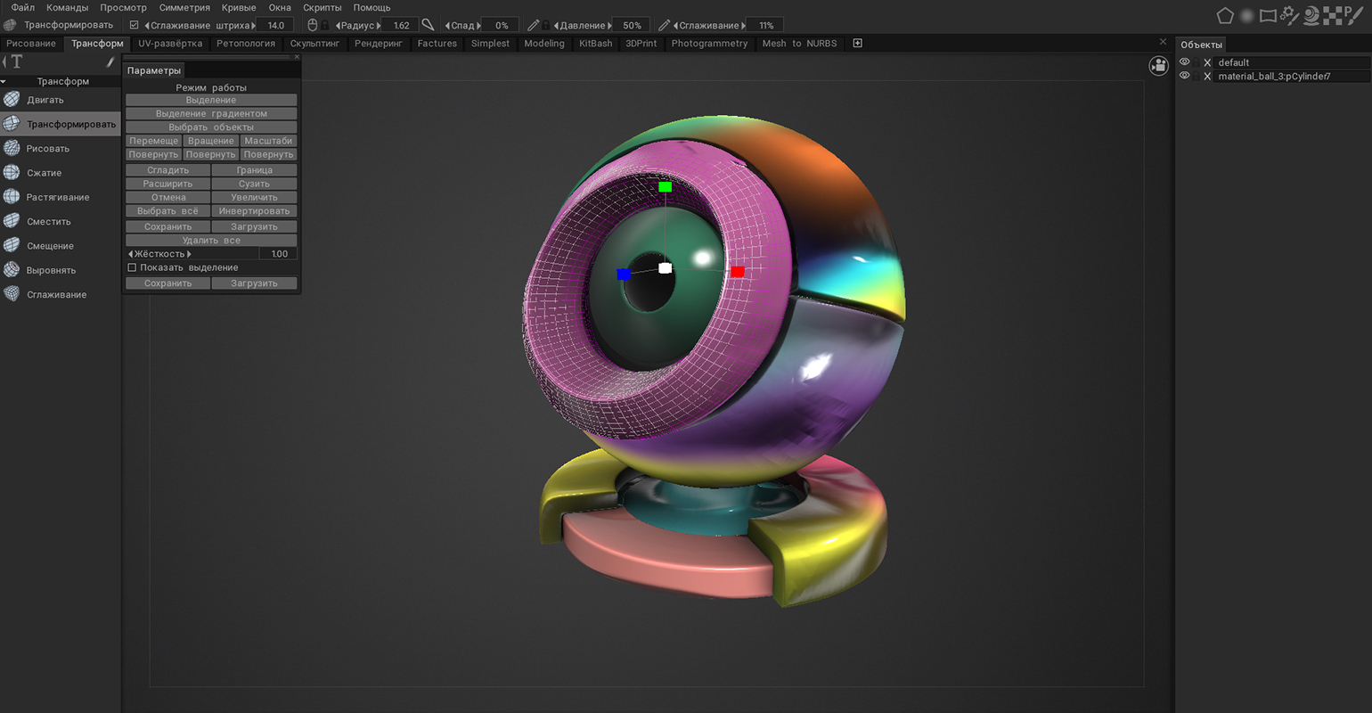The image size is (1372, 713).
Task: Collapse the Трансформ tool group
Action: click(4, 81)
